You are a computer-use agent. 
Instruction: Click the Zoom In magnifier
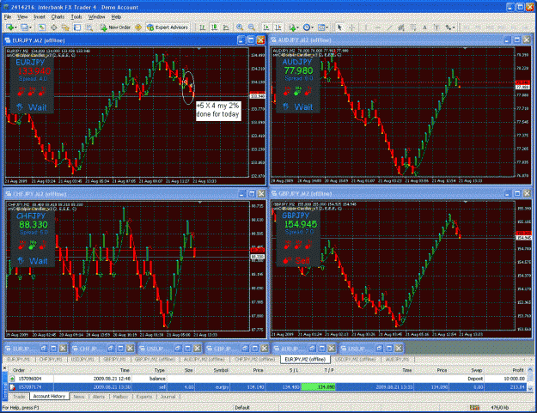240,27
